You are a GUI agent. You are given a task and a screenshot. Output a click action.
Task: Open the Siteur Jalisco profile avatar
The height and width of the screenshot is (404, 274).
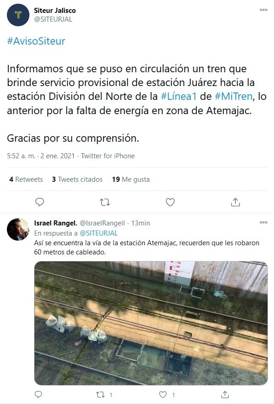coord(18,15)
